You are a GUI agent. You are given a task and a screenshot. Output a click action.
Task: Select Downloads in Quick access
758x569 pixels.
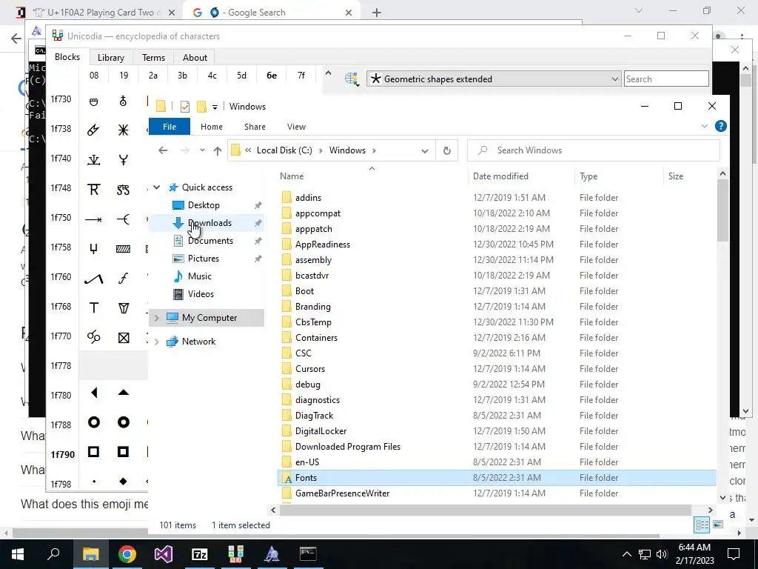coord(206,223)
